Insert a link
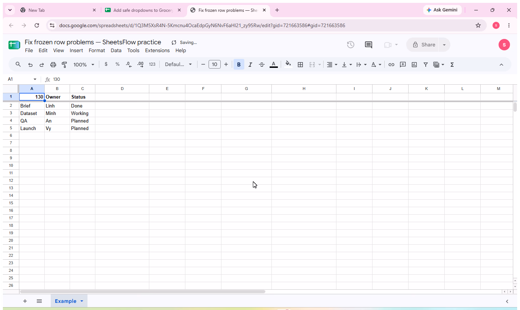 coord(391,65)
